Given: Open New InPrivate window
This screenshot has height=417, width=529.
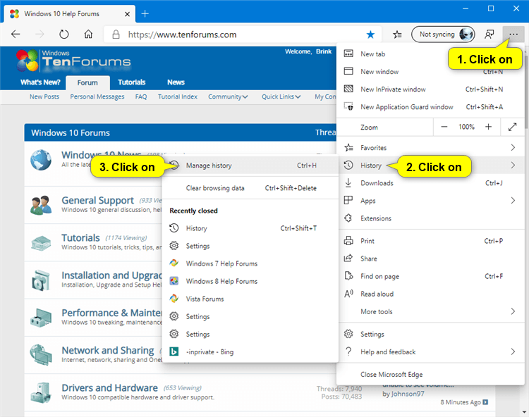Looking at the screenshot, I should tap(430, 89).
